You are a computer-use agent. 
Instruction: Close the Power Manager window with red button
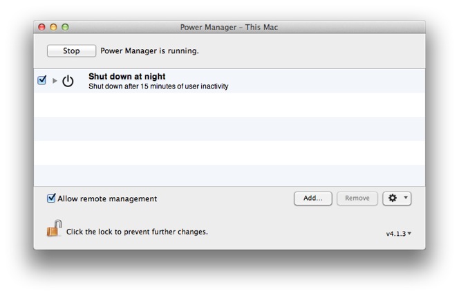42,27
